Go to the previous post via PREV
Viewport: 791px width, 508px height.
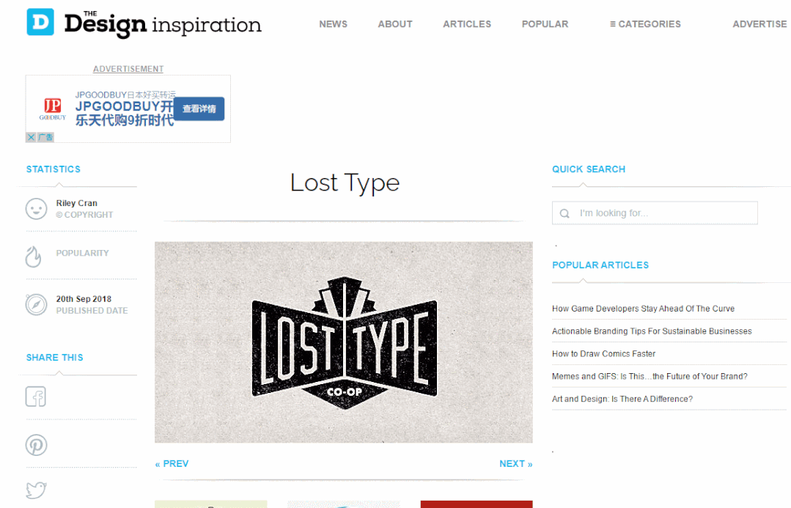[172, 463]
